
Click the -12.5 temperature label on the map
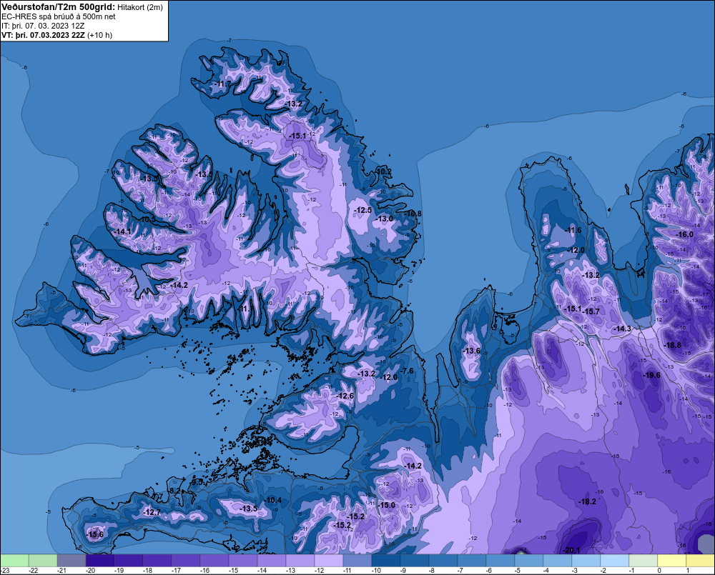point(363,210)
